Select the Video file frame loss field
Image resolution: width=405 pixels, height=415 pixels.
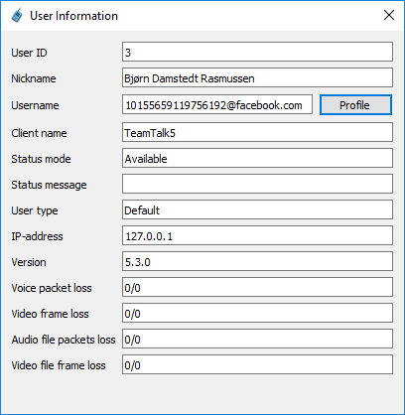tap(257, 364)
